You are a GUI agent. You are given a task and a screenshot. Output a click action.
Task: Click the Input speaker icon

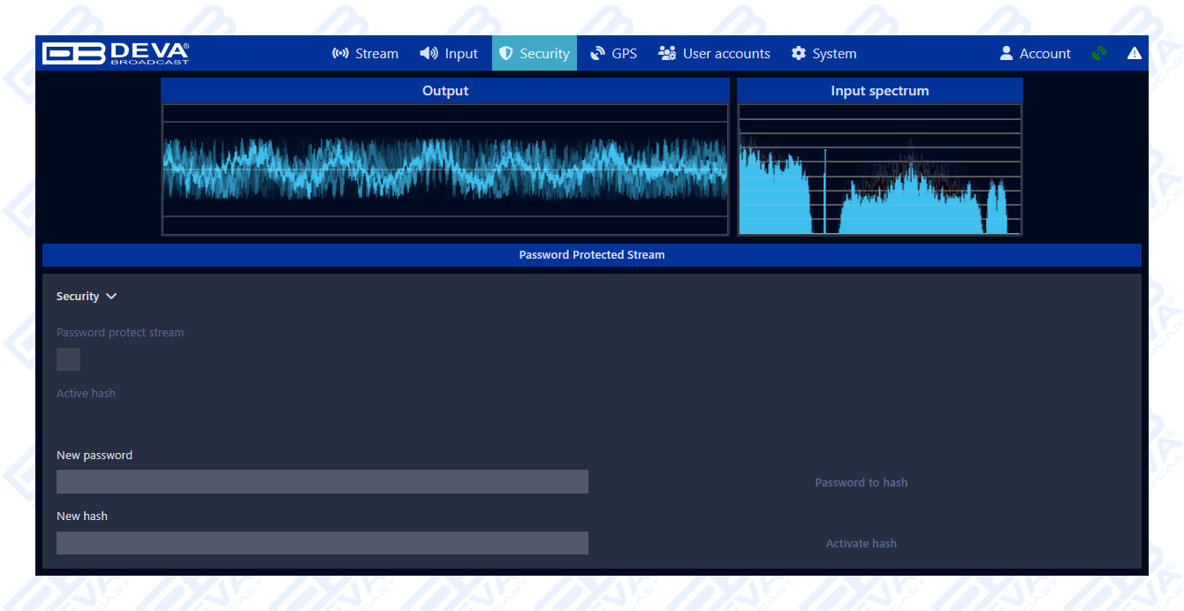(x=428, y=53)
